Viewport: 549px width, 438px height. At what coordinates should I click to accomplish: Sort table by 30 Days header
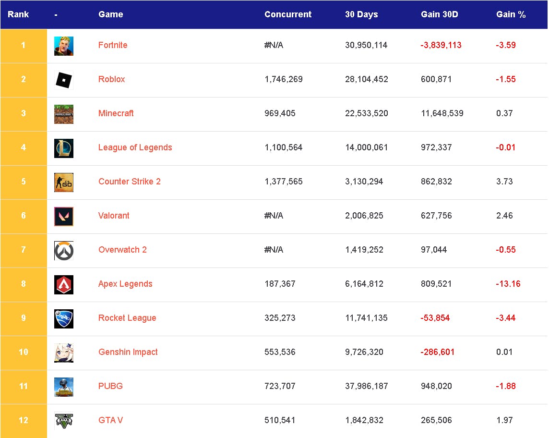pyautogui.click(x=361, y=14)
